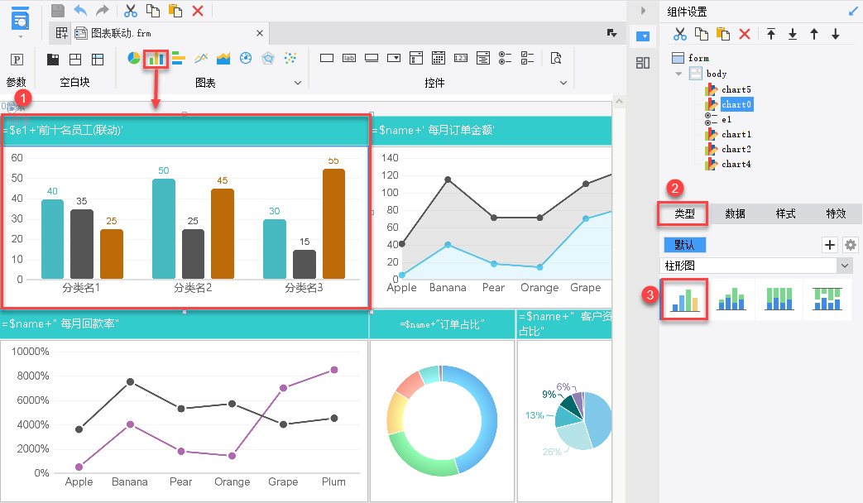Pick the radar chart toolbar icon
This screenshot has height=503, width=863.
tap(268, 58)
